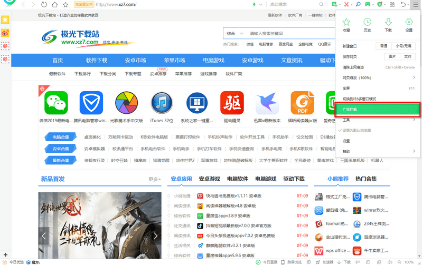Save web page as 图片

click(392, 56)
